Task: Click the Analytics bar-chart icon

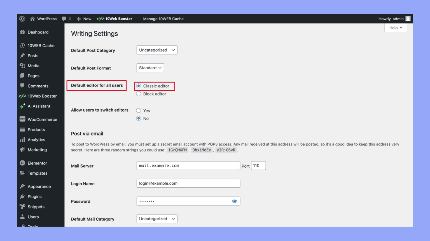Action: click(22, 139)
